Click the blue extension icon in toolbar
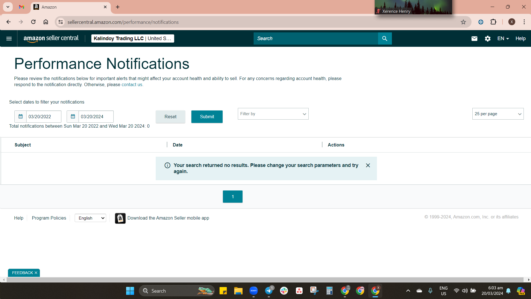The image size is (531, 299). pos(481,22)
